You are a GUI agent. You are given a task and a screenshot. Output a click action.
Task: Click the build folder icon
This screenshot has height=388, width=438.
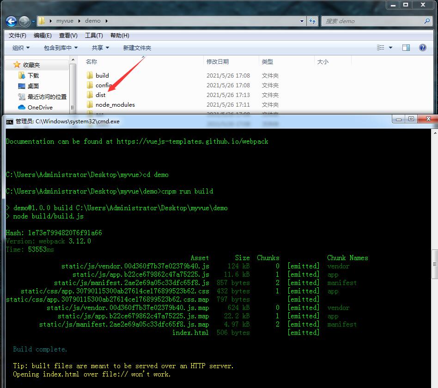(90, 75)
